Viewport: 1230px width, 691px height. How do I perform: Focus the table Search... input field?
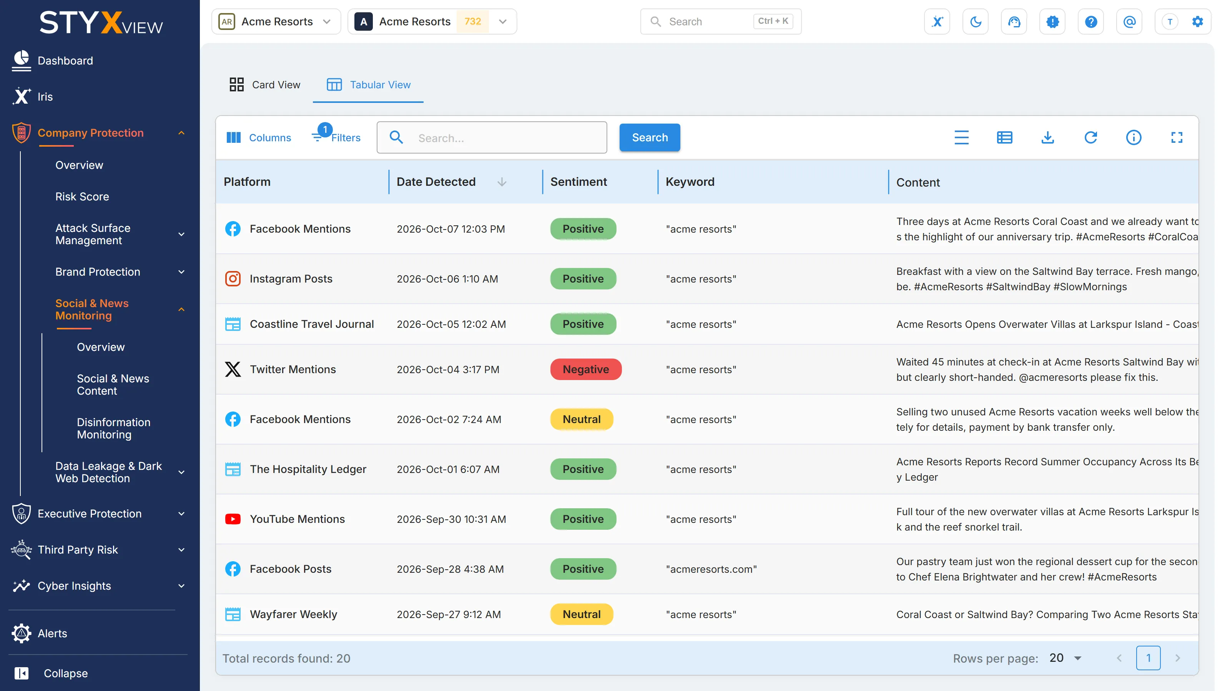tap(491, 137)
